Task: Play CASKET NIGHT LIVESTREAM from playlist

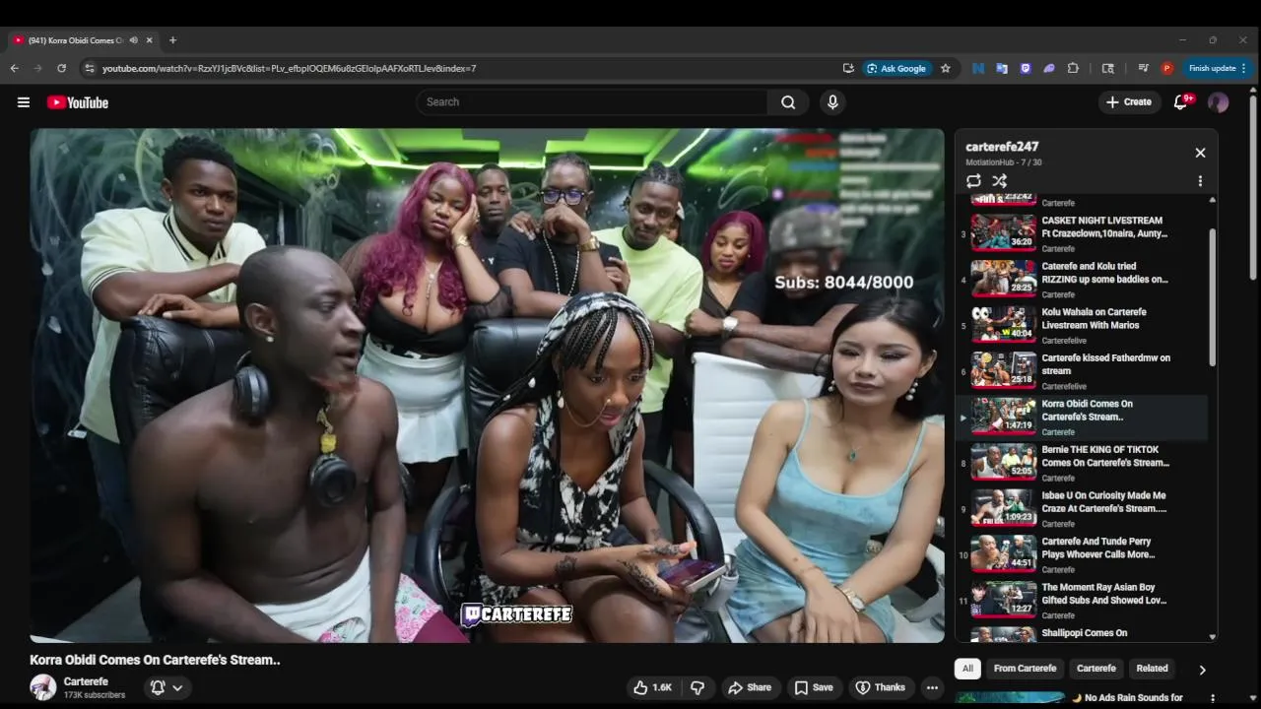Action: pos(1081,234)
